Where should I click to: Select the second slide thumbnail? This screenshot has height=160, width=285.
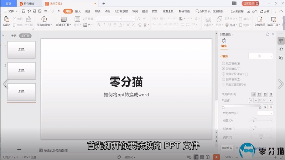click(21, 71)
